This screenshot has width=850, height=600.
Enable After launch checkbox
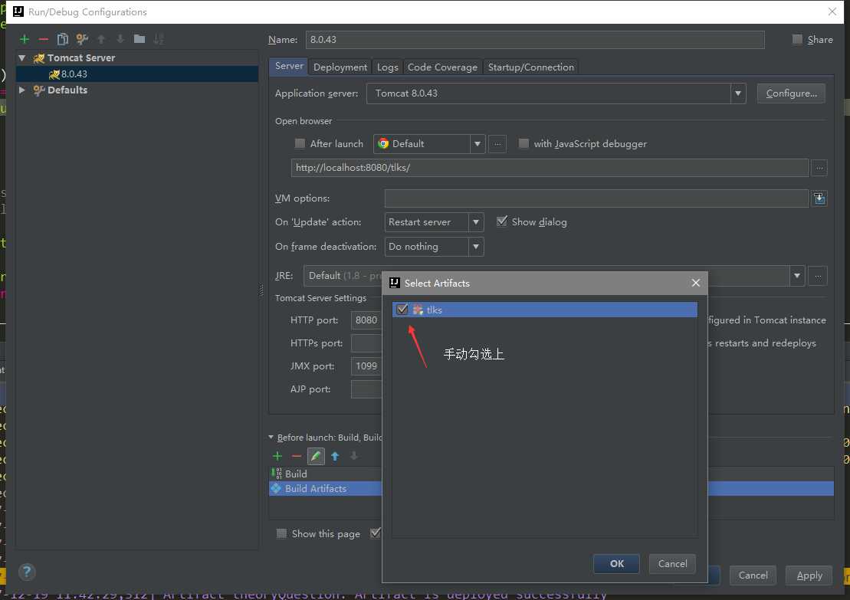click(x=300, y=143)
